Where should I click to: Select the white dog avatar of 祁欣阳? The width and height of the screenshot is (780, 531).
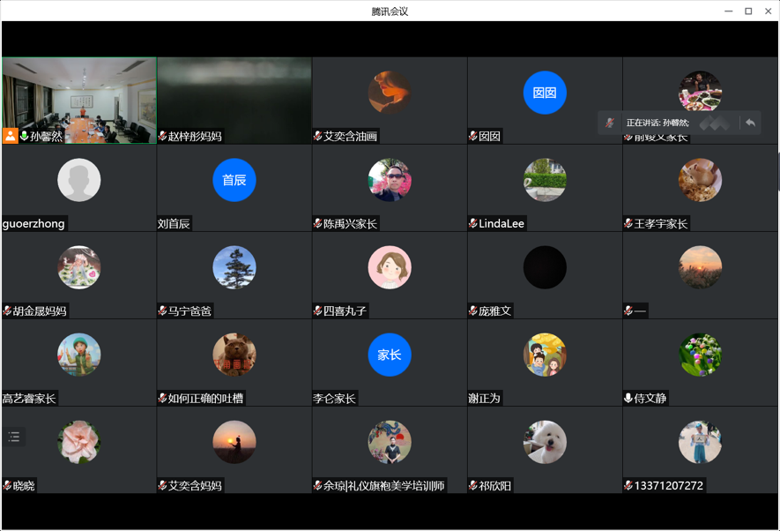544,442
